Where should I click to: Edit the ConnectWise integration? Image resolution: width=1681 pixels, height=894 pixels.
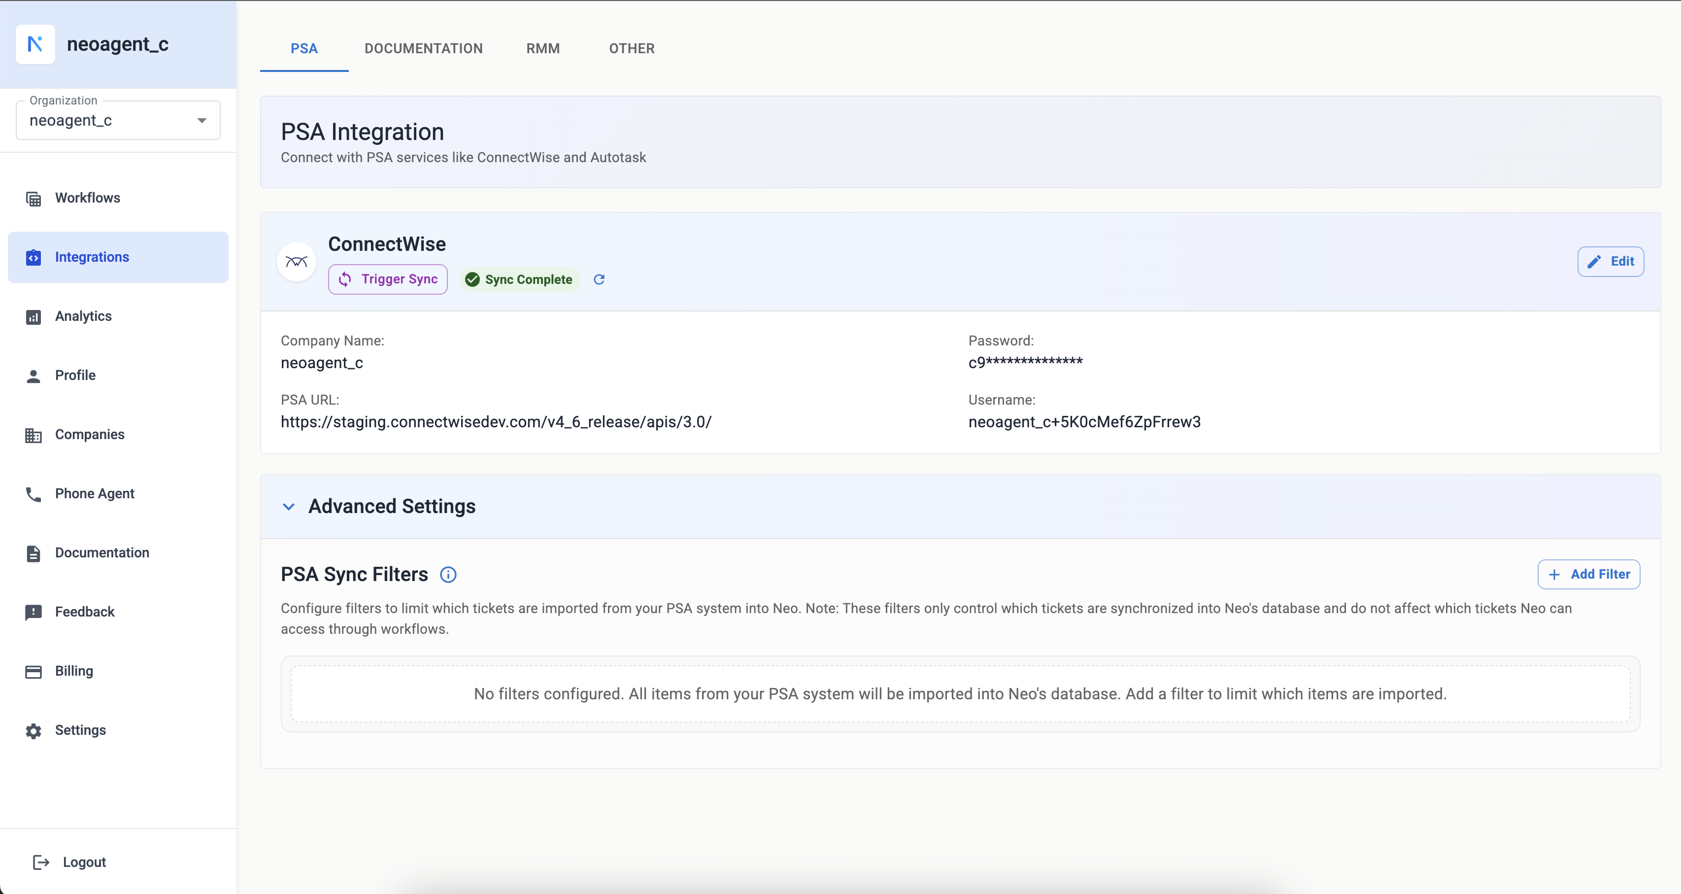coord(1611,261)
